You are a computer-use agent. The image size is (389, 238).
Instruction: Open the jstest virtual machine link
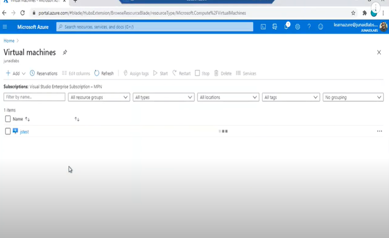24,132
